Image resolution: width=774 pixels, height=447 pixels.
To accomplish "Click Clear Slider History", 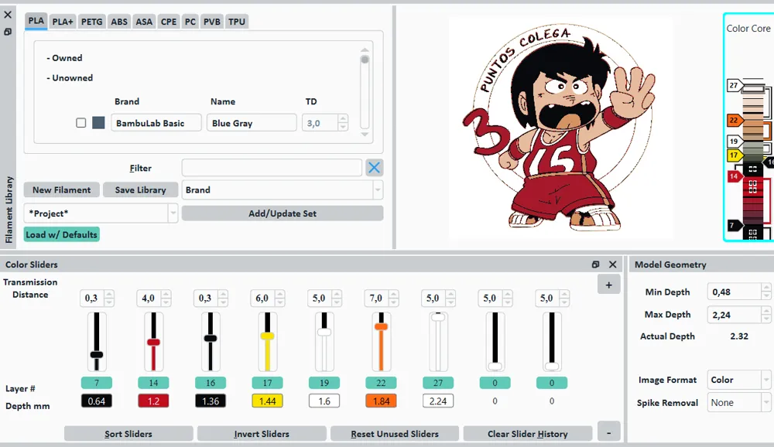I will (528, 434).
